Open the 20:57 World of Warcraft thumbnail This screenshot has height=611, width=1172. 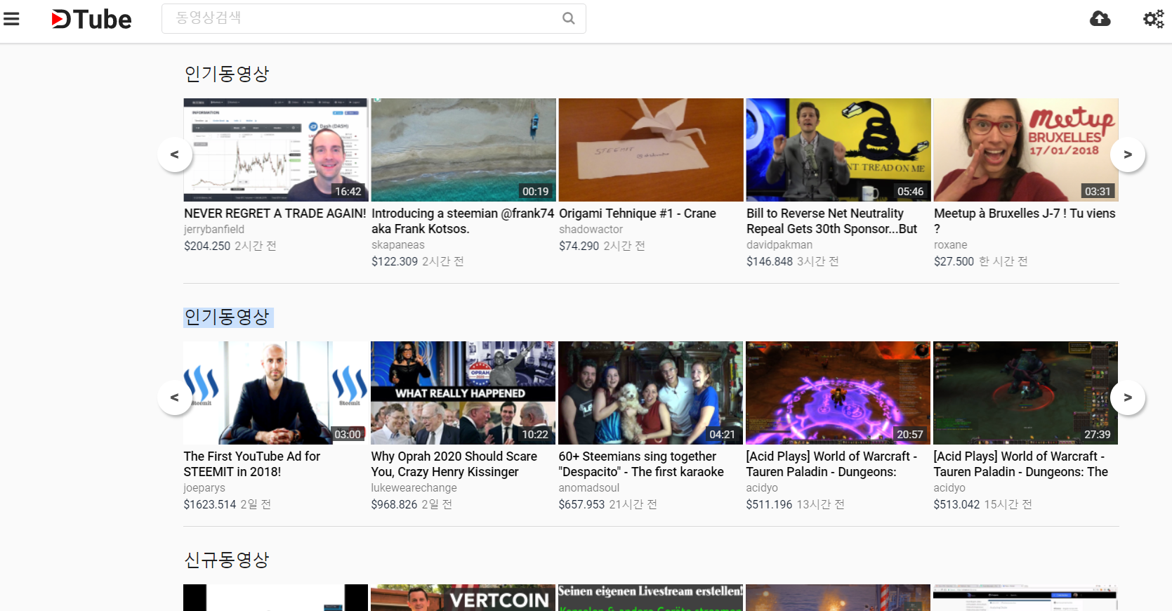coord(838,393)
